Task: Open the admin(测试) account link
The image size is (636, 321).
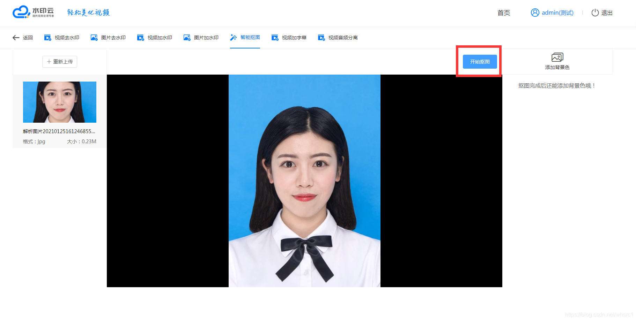Action: pyautogui.click(x=552, y=13)
